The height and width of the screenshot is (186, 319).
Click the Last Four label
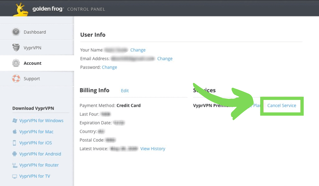(x=89, y=114)
